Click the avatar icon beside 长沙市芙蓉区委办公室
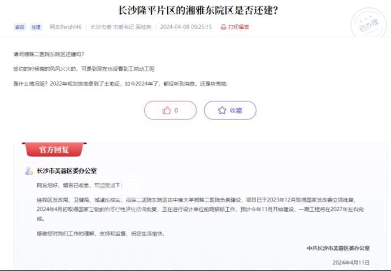This screenshot has width=391, height=271. click(x=29, y=171)
